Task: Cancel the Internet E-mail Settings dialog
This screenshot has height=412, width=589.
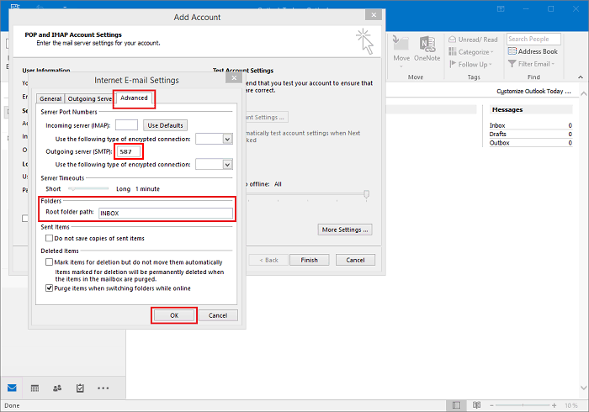Action: coord(218,315)
